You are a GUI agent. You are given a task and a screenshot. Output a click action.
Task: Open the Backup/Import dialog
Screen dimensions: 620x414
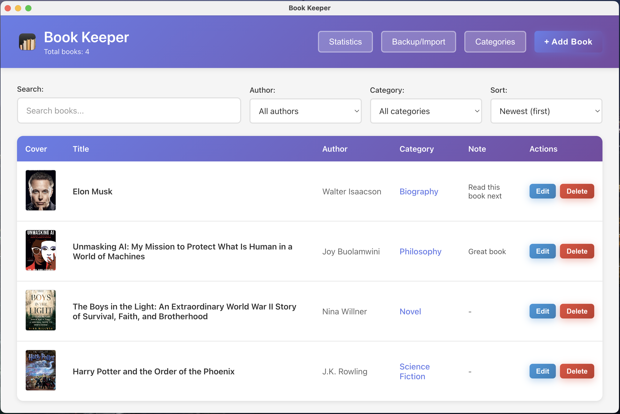click(x=418, y=41)
